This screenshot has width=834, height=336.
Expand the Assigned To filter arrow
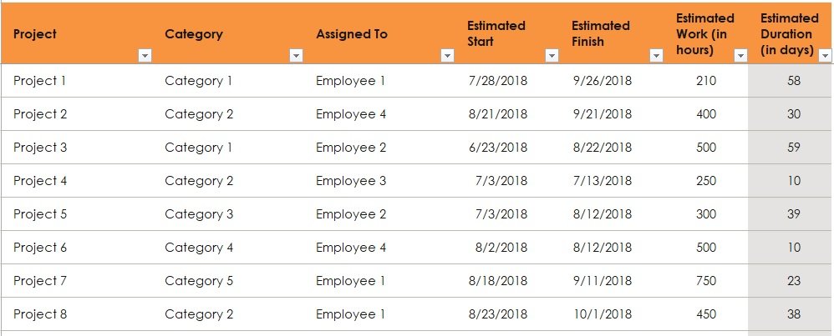pyautogui.click(x=447, y=56)
